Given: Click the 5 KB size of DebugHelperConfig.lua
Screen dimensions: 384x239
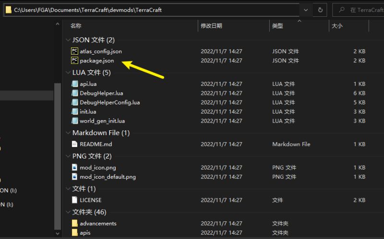Looking at the screenshot, I should [x=359, y=102].
